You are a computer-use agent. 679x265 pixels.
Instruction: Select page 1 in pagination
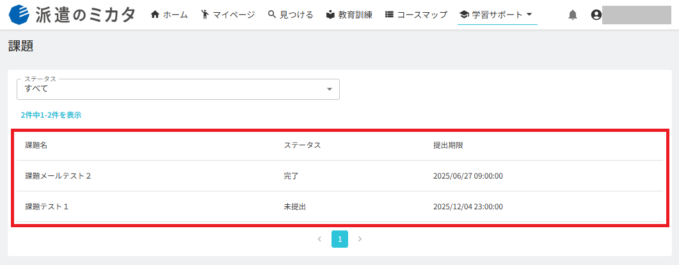pos(340,239)
